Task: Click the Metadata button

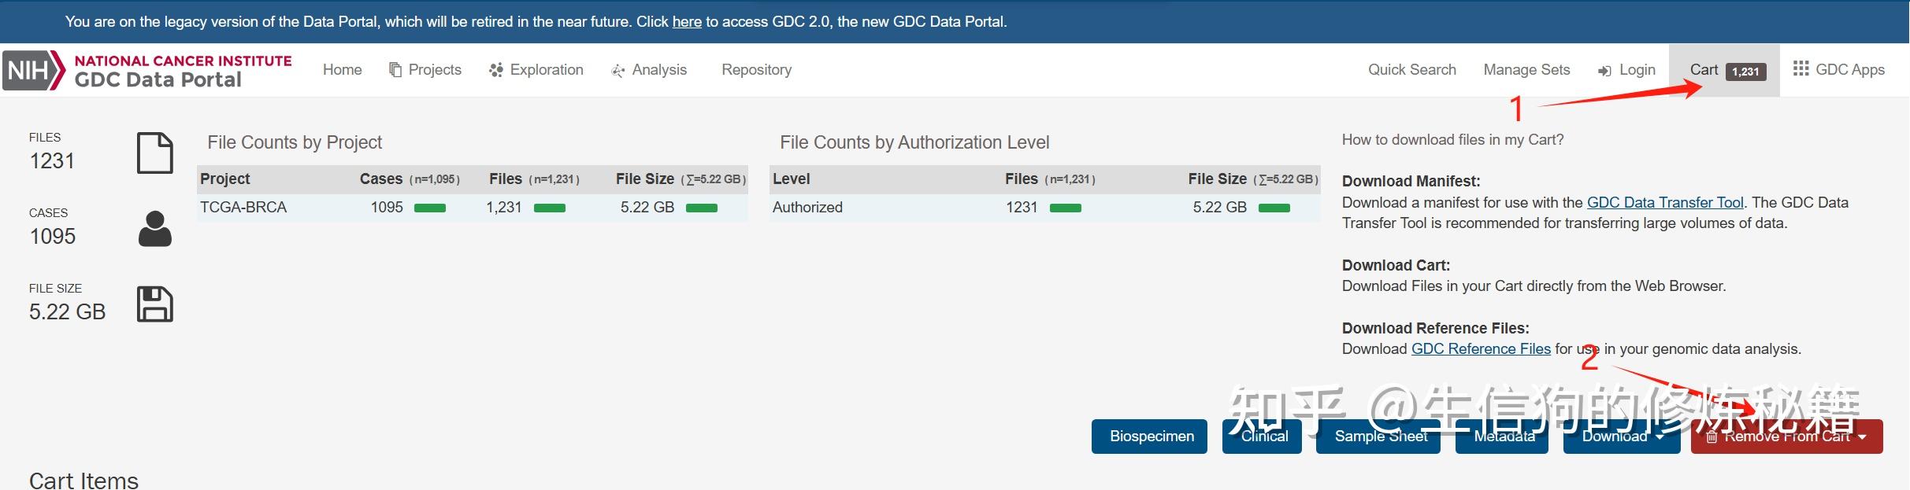Action: [x=1504, y=437]
